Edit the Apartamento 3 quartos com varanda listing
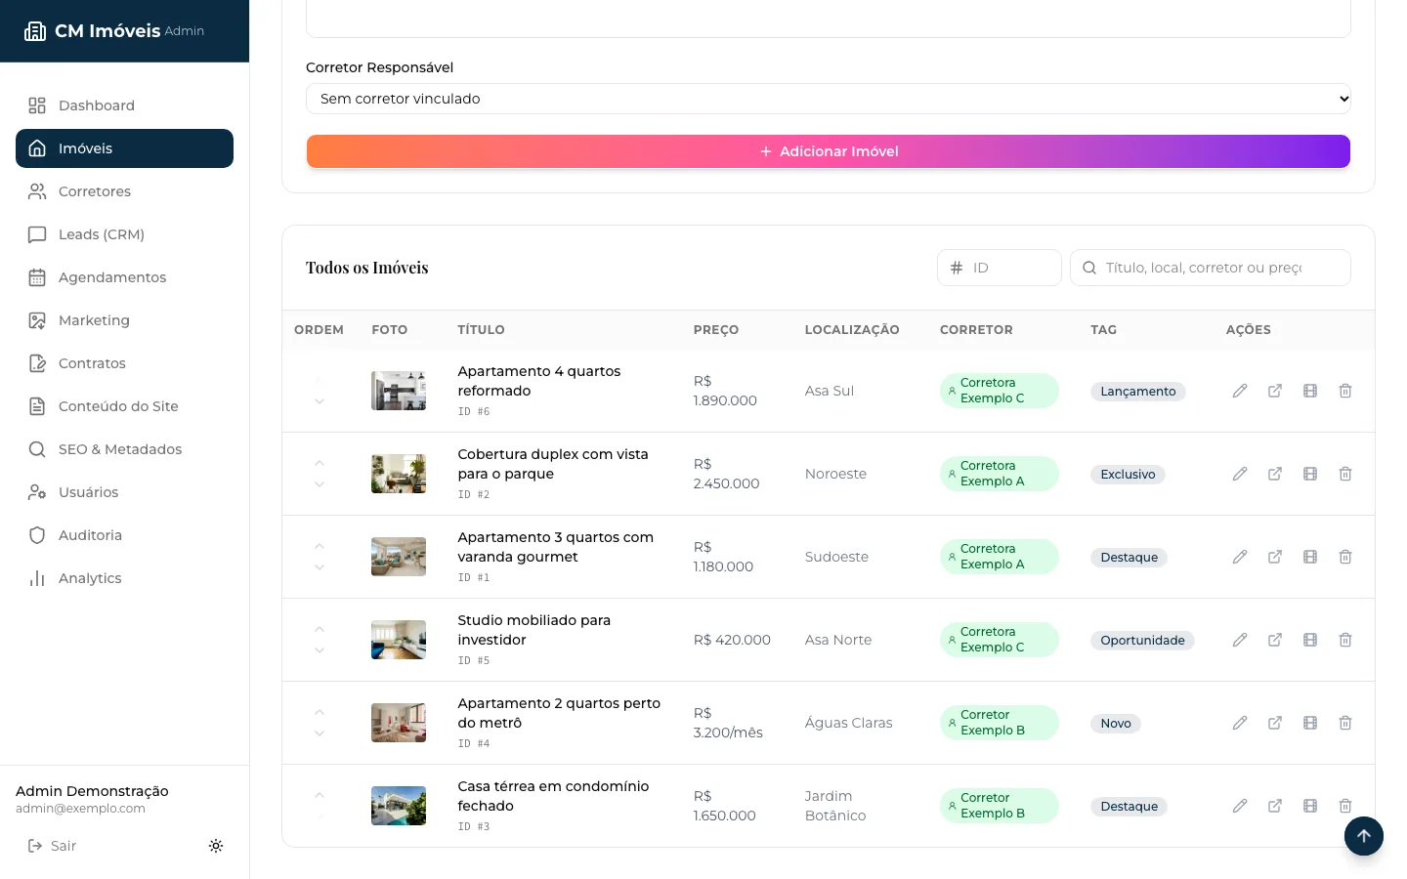 [1240, 557]
